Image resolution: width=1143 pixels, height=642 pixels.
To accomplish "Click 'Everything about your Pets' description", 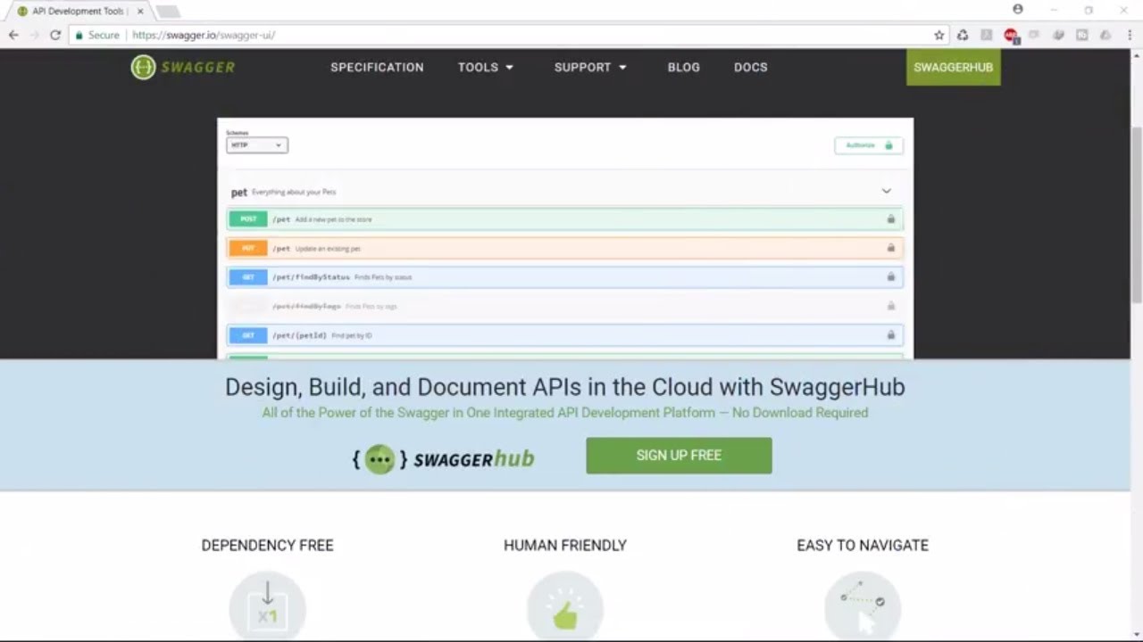I will 294,192.
